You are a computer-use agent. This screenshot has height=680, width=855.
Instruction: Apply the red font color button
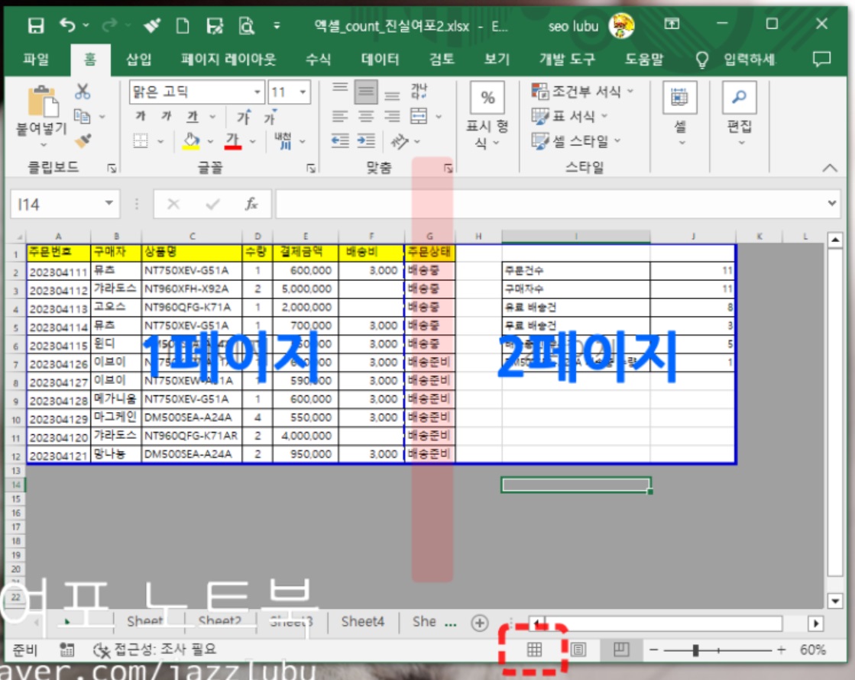pyautogui.click(x=233, y=141)
